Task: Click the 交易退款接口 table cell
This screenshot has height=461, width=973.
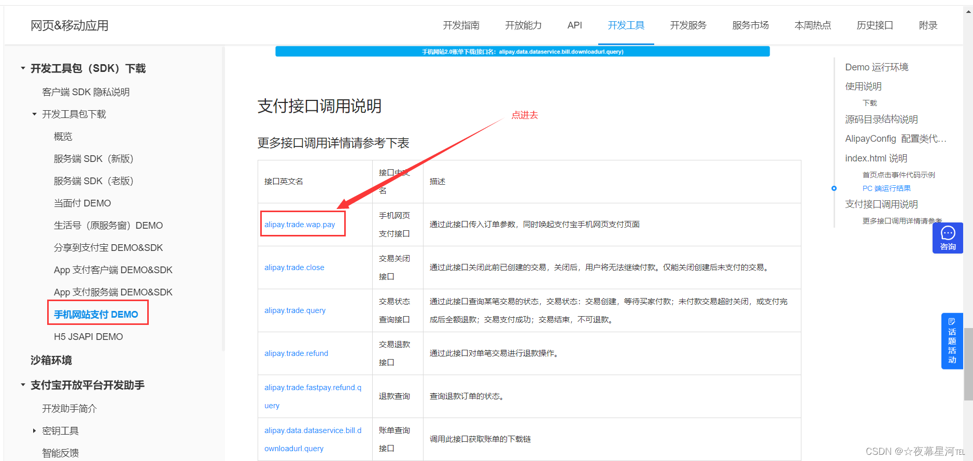Action: pyautogui.click(x=398, y=353)
